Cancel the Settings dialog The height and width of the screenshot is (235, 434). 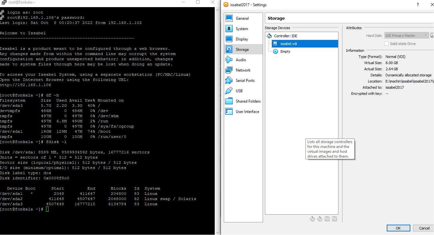pos(424,228)
